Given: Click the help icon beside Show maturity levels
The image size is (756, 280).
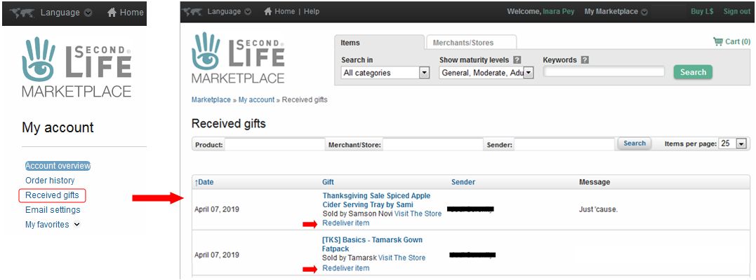Looking at the screenshot, I should [517, 60].
